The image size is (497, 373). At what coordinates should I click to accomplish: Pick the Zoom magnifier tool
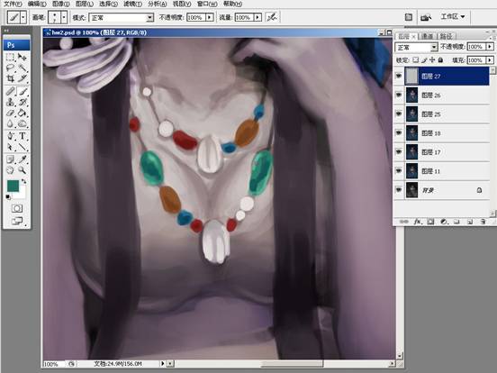coord(23,170)
